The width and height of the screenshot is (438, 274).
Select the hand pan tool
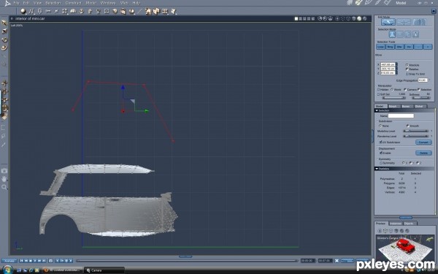[x=4, y=179]
